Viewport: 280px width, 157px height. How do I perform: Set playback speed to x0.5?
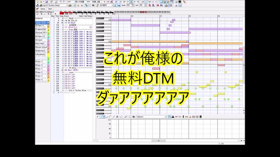143,2
